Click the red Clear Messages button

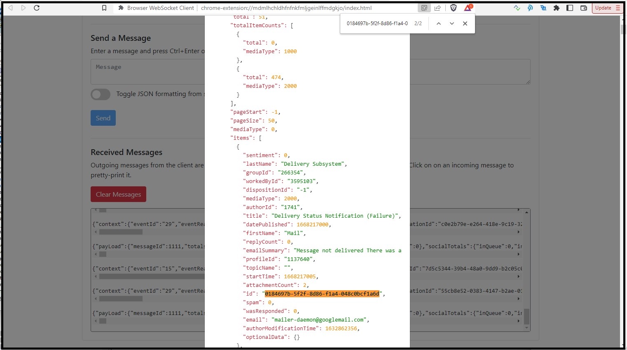pyautogui.click(x=118, y=195)
